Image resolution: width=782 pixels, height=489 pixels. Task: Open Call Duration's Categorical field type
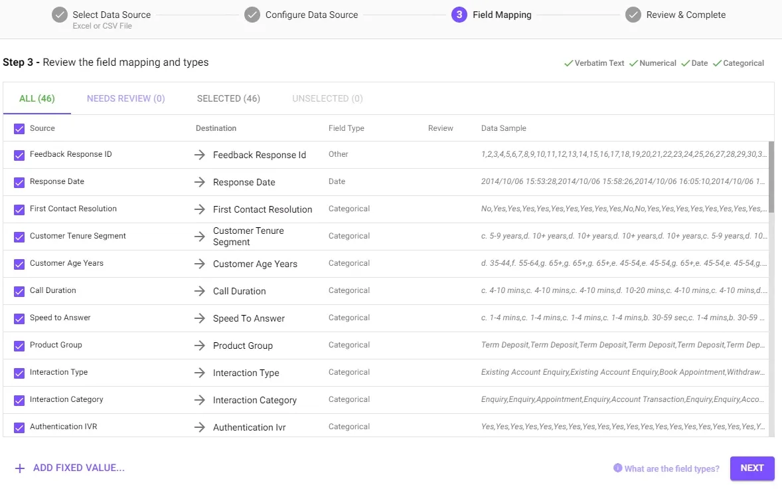[x=349, y=290]
